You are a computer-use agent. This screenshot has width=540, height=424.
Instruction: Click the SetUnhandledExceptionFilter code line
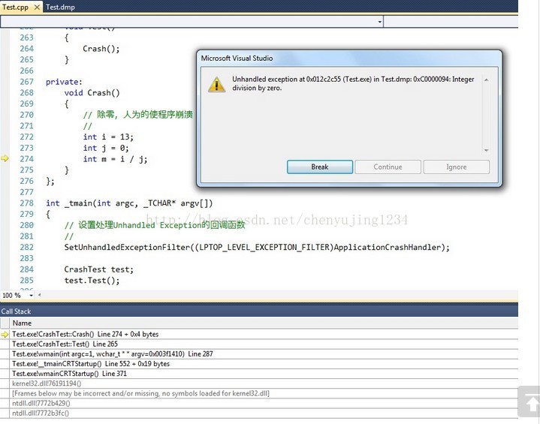pyautogui.click(x=257, y=247)
